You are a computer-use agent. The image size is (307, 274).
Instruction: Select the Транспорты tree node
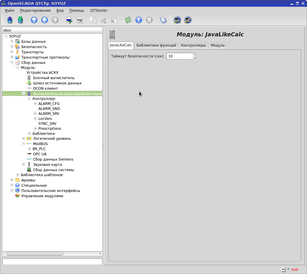[32, 52]
